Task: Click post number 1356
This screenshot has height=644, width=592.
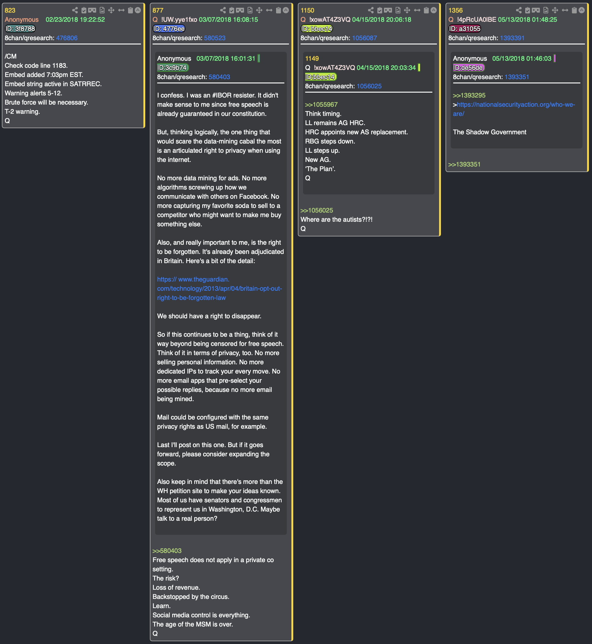Action: [455, 10]
